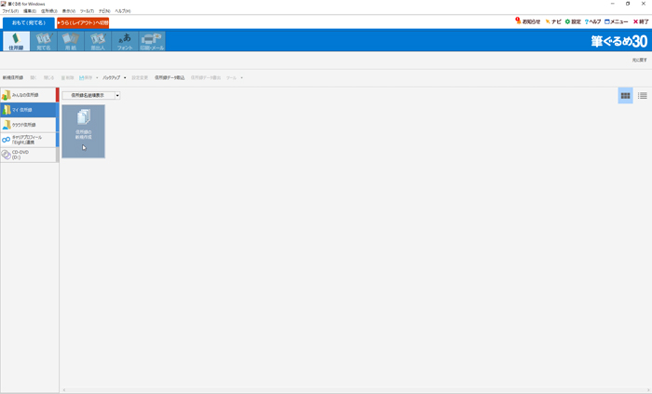Select the 宛て名 addressee icon
This screenshot has width=652, height=394.
(43, 41)
